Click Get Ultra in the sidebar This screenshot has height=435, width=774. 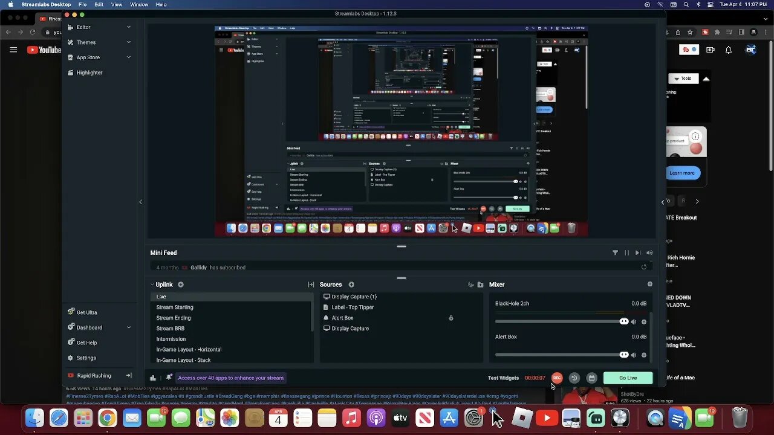coord(82,312)
